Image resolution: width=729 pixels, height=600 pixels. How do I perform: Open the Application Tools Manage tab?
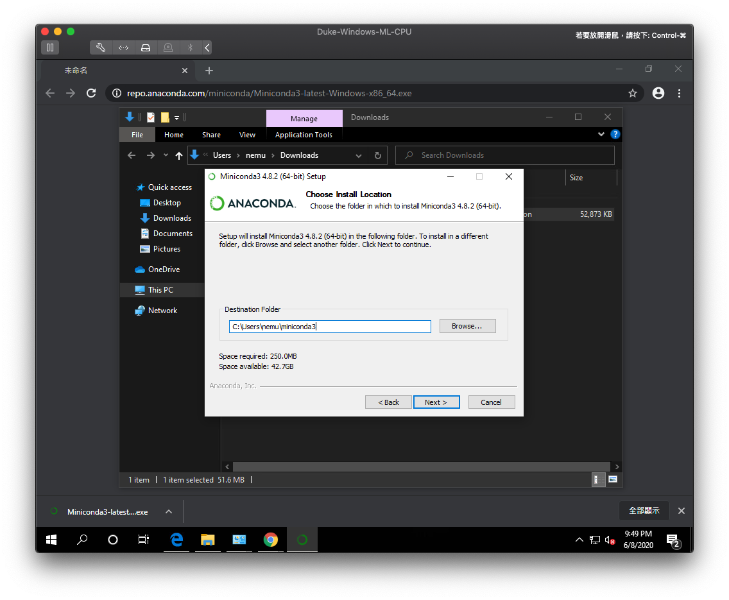[x=304, y=118]
